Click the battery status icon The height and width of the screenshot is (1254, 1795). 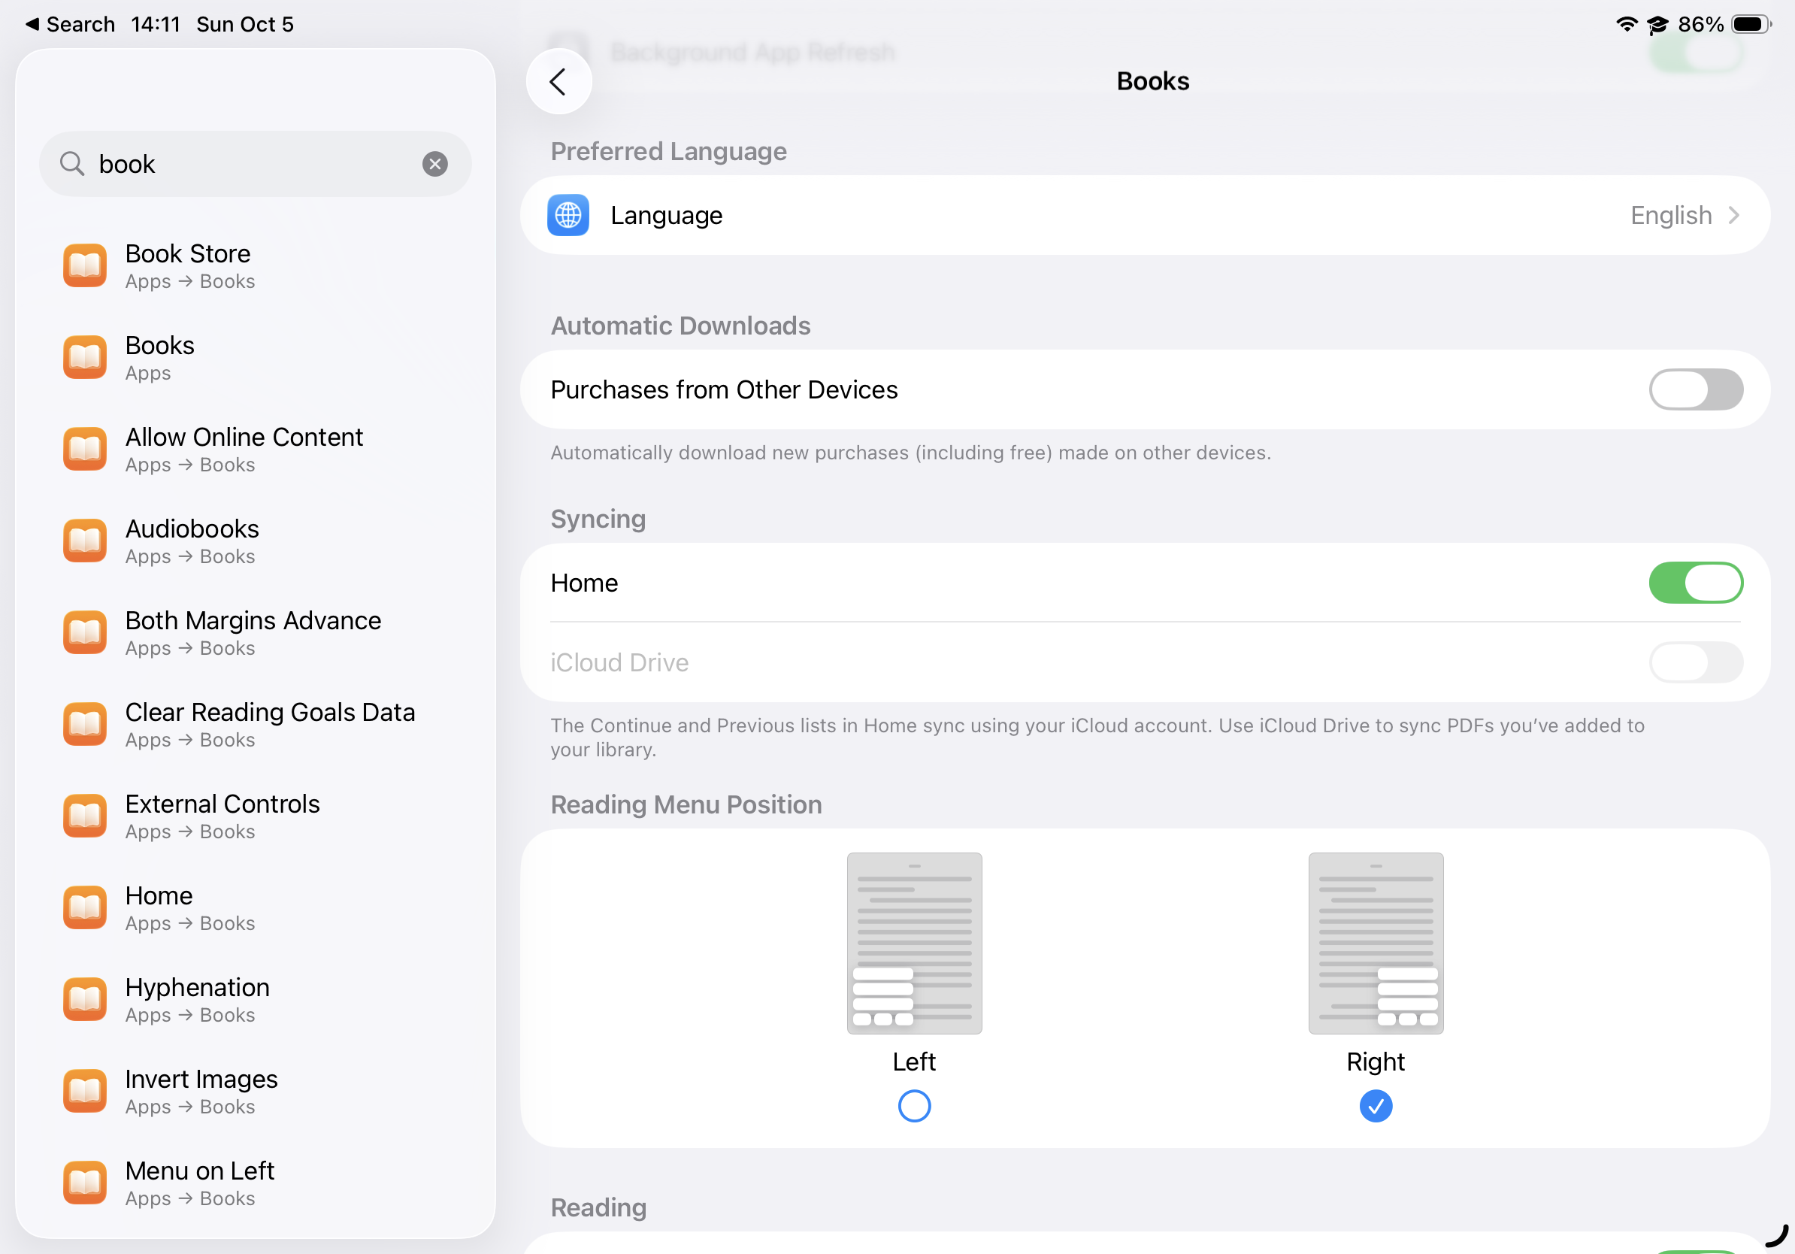pos(1750,24)
